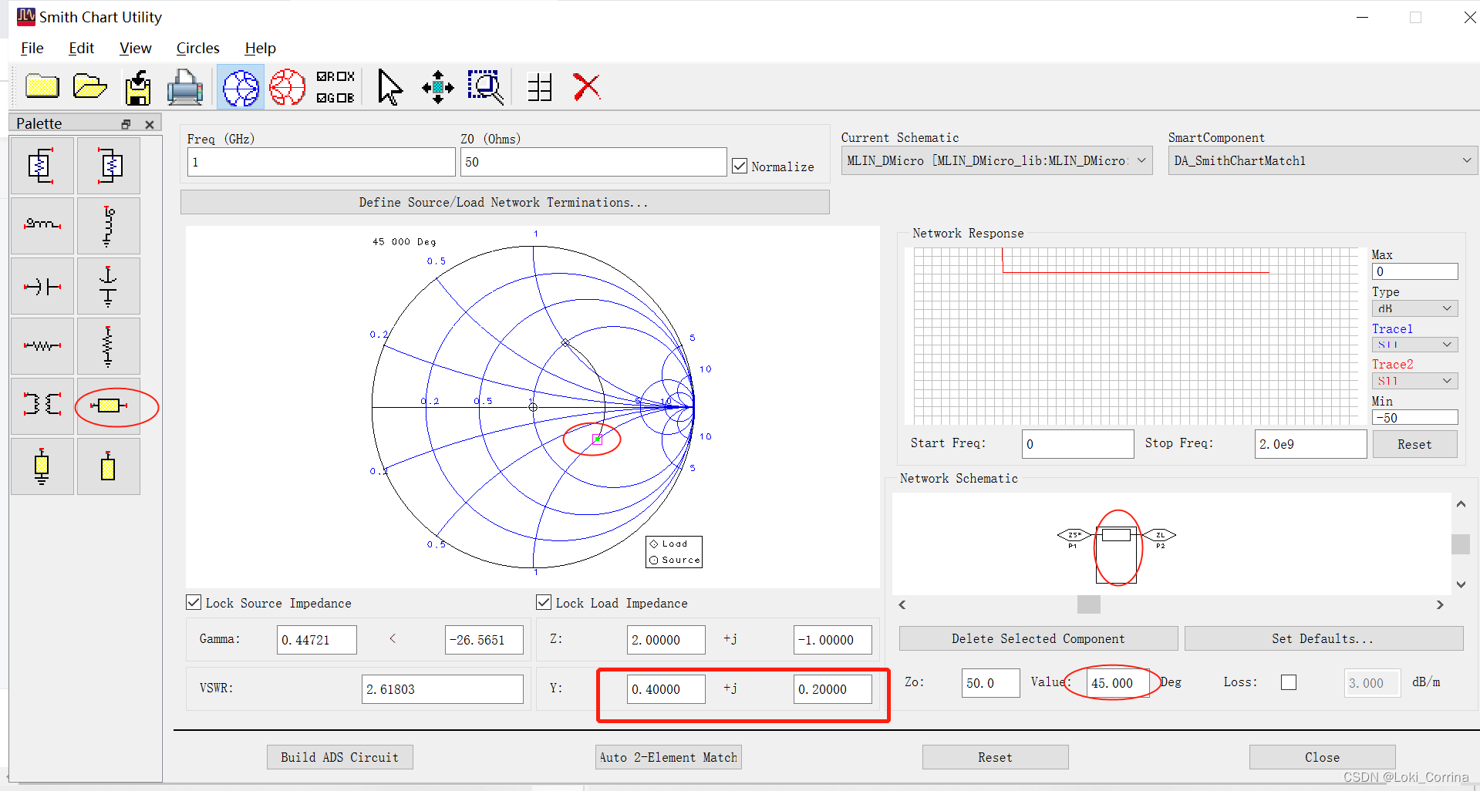Screen dimensions: 1480x791
Task: Add a short-circuited stub from palette
Action: click(x=42, y=466)
